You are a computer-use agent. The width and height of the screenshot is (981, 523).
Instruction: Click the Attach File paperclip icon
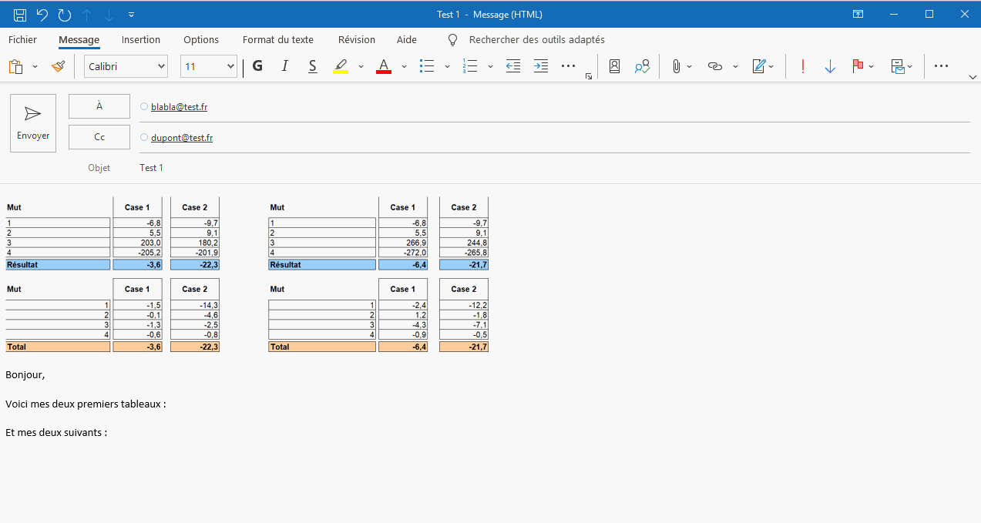676,67
